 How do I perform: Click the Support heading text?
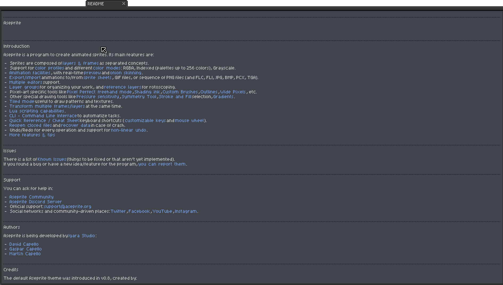(x=12, y=180)
